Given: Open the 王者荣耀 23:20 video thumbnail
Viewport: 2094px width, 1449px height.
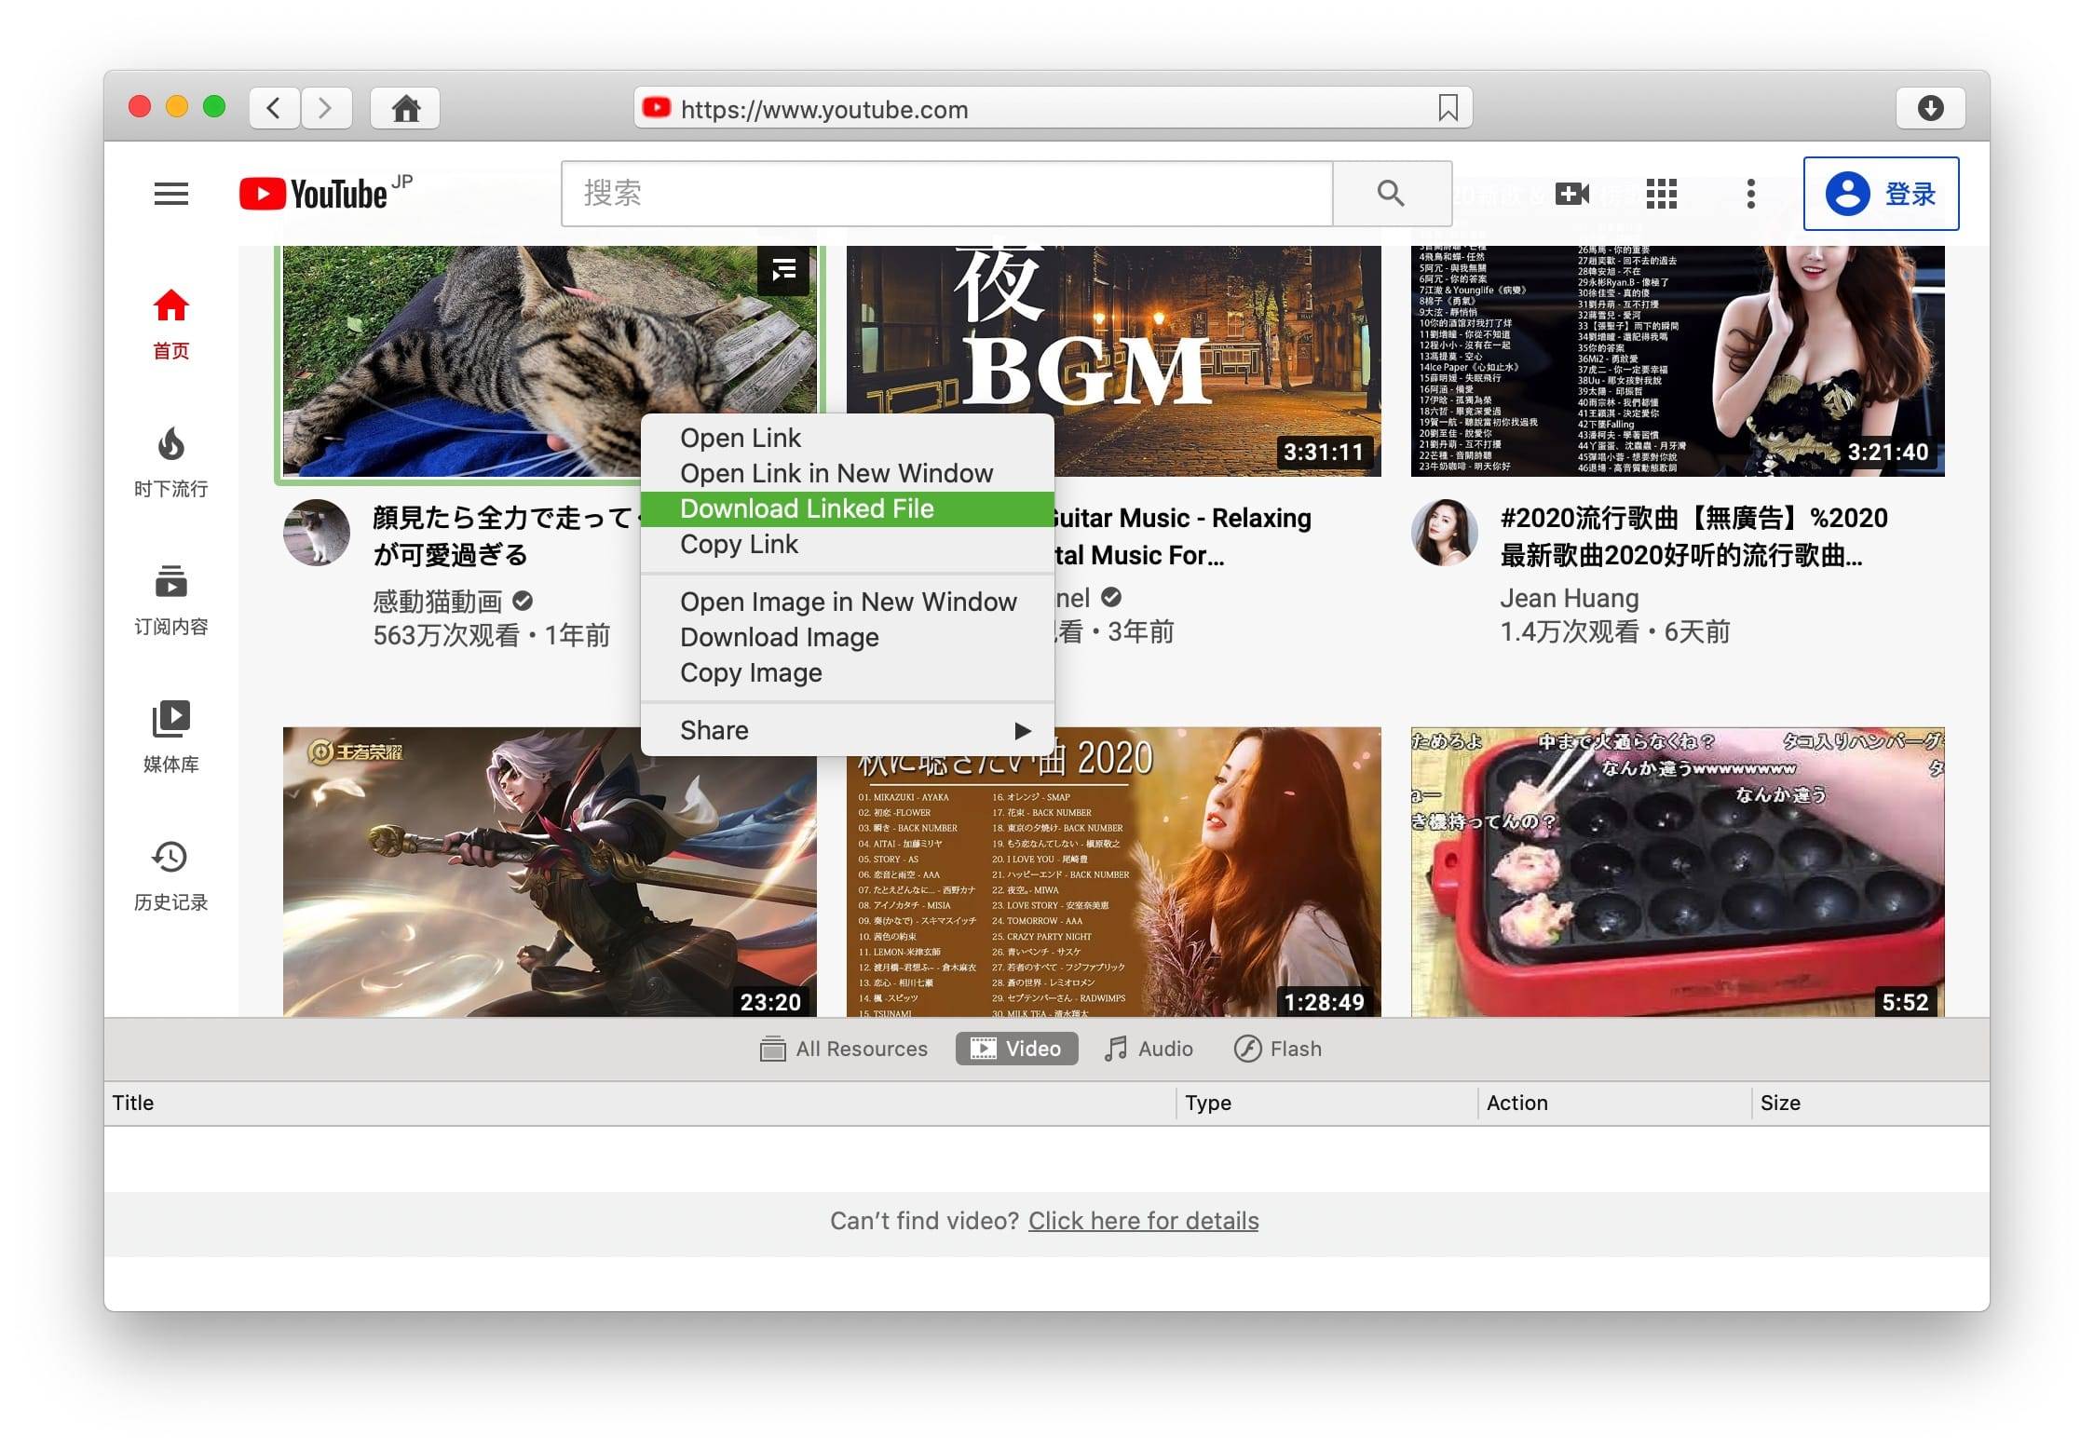Looking at the screenshot, I should click(550, 872).
